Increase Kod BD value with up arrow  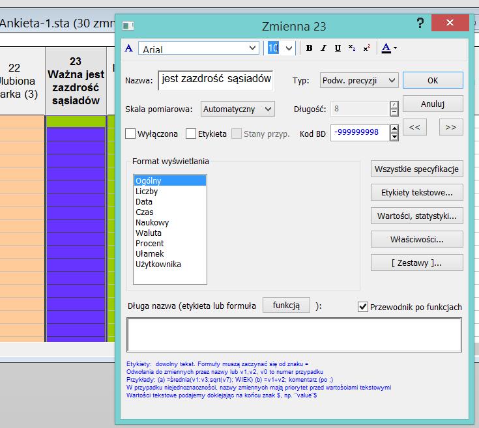(394, 128)
